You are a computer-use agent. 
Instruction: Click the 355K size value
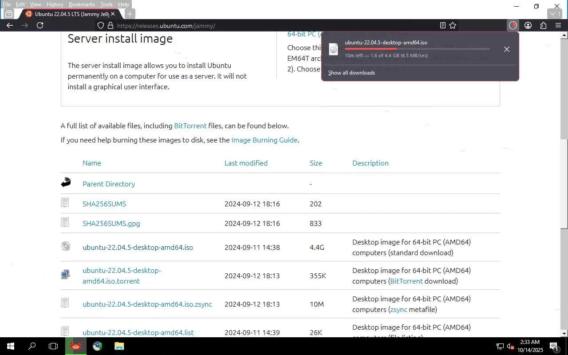click(x=318, y=276)
